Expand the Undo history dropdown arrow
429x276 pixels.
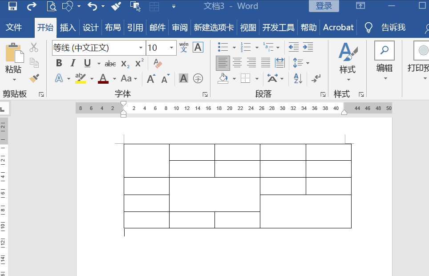[x=103, y=6]
